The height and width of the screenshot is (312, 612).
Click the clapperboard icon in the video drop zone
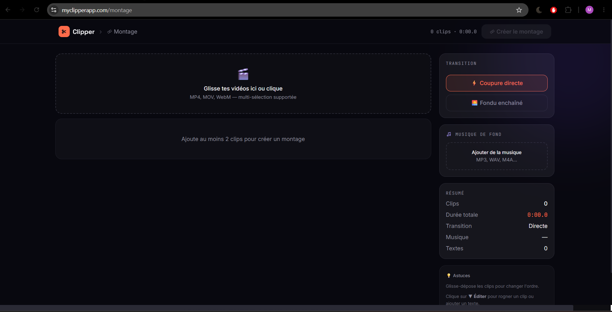click(x=243, y=74)
